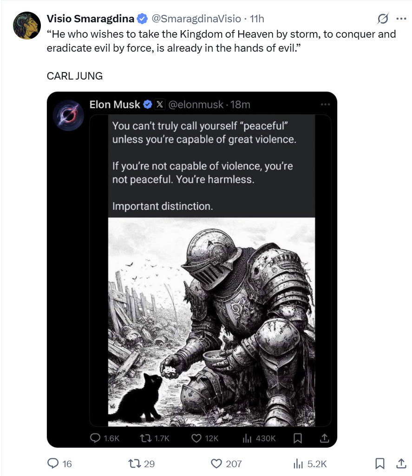Open the Visio Smaragdina display name link

pos(90,19)
